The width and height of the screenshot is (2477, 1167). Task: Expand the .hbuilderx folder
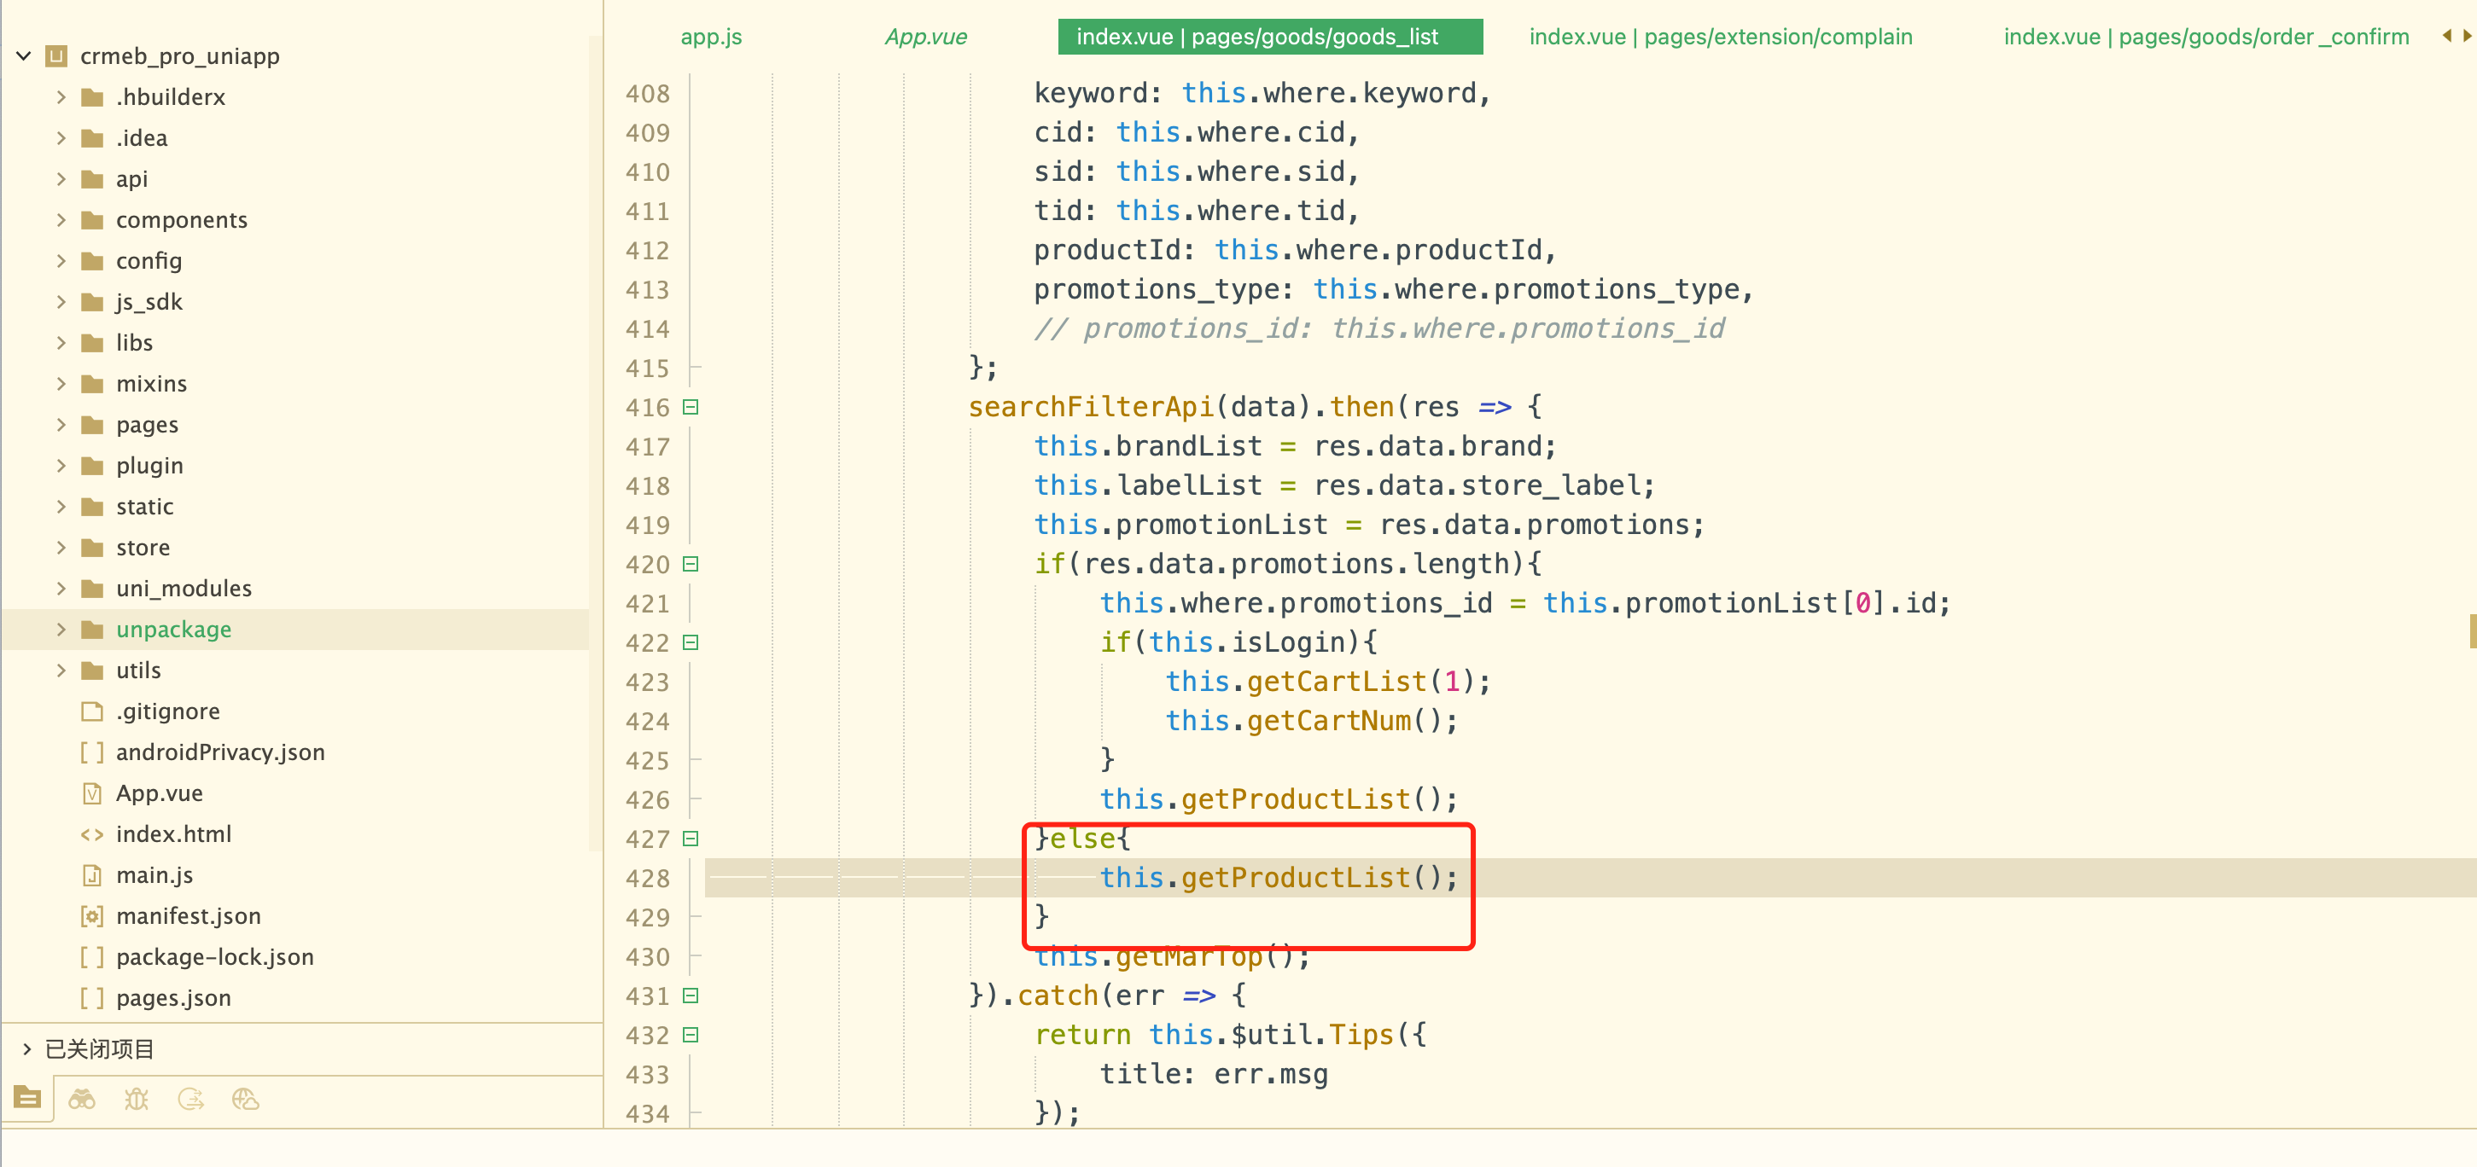click(61, 97)
